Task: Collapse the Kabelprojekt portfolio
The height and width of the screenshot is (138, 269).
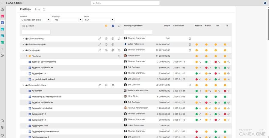Action: tap(23, 50)
